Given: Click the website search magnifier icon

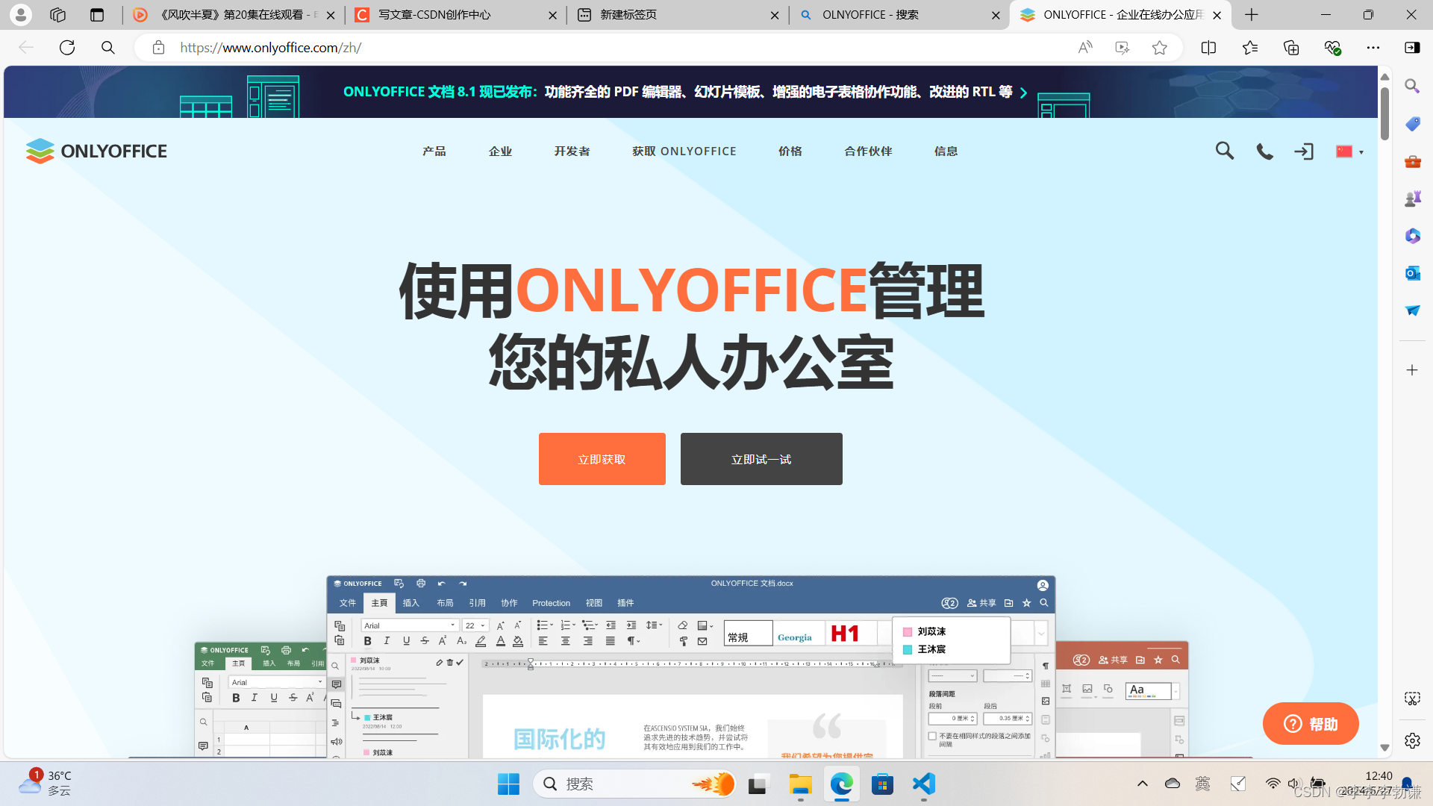Looking at the screenshot, I should point(1224,151).
